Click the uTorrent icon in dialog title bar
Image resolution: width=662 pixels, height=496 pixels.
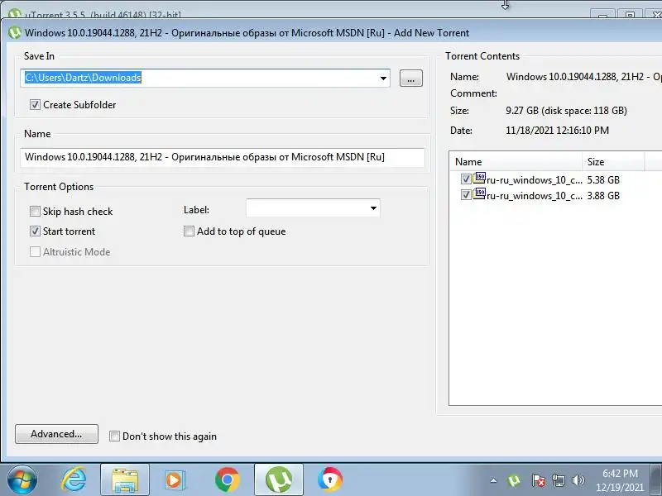(x=14, y=33)
